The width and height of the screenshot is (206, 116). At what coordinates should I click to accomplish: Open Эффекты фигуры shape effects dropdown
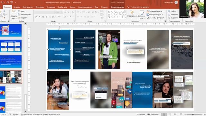click(155, 18)
